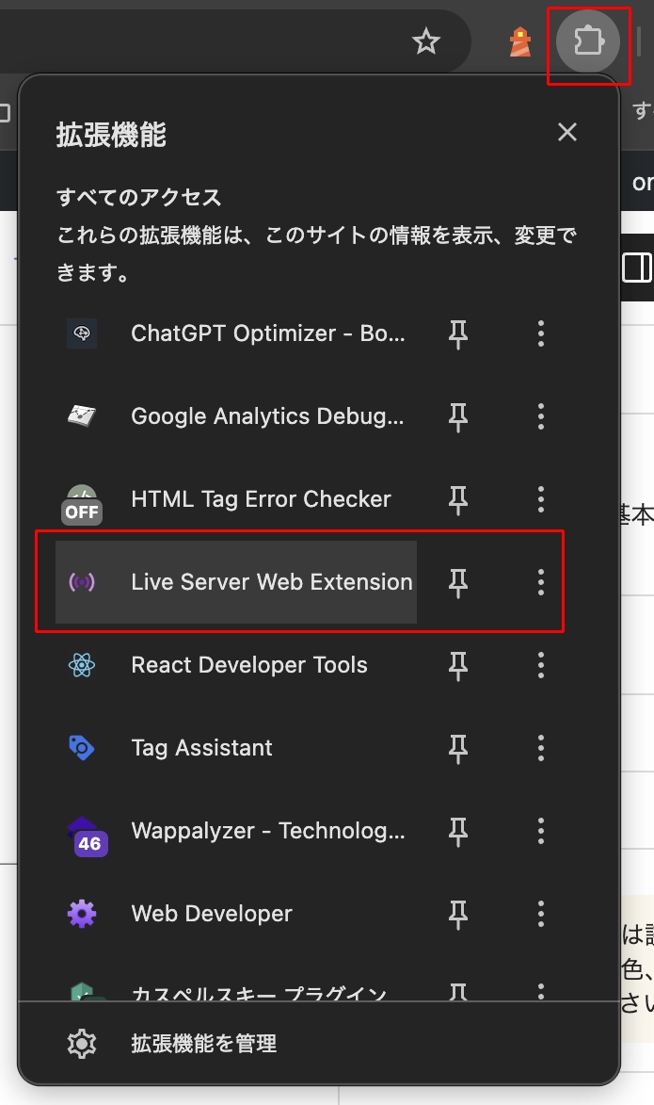Open 拡張機能を管理 (Manage extensions)
The image size is (654, 1105).
coord(203,1044)
